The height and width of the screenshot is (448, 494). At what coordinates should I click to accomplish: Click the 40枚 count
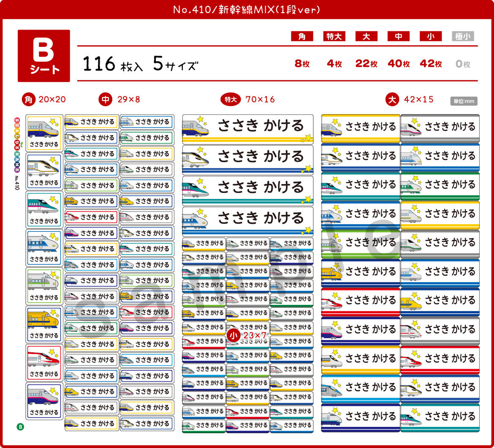click(399, 64)
